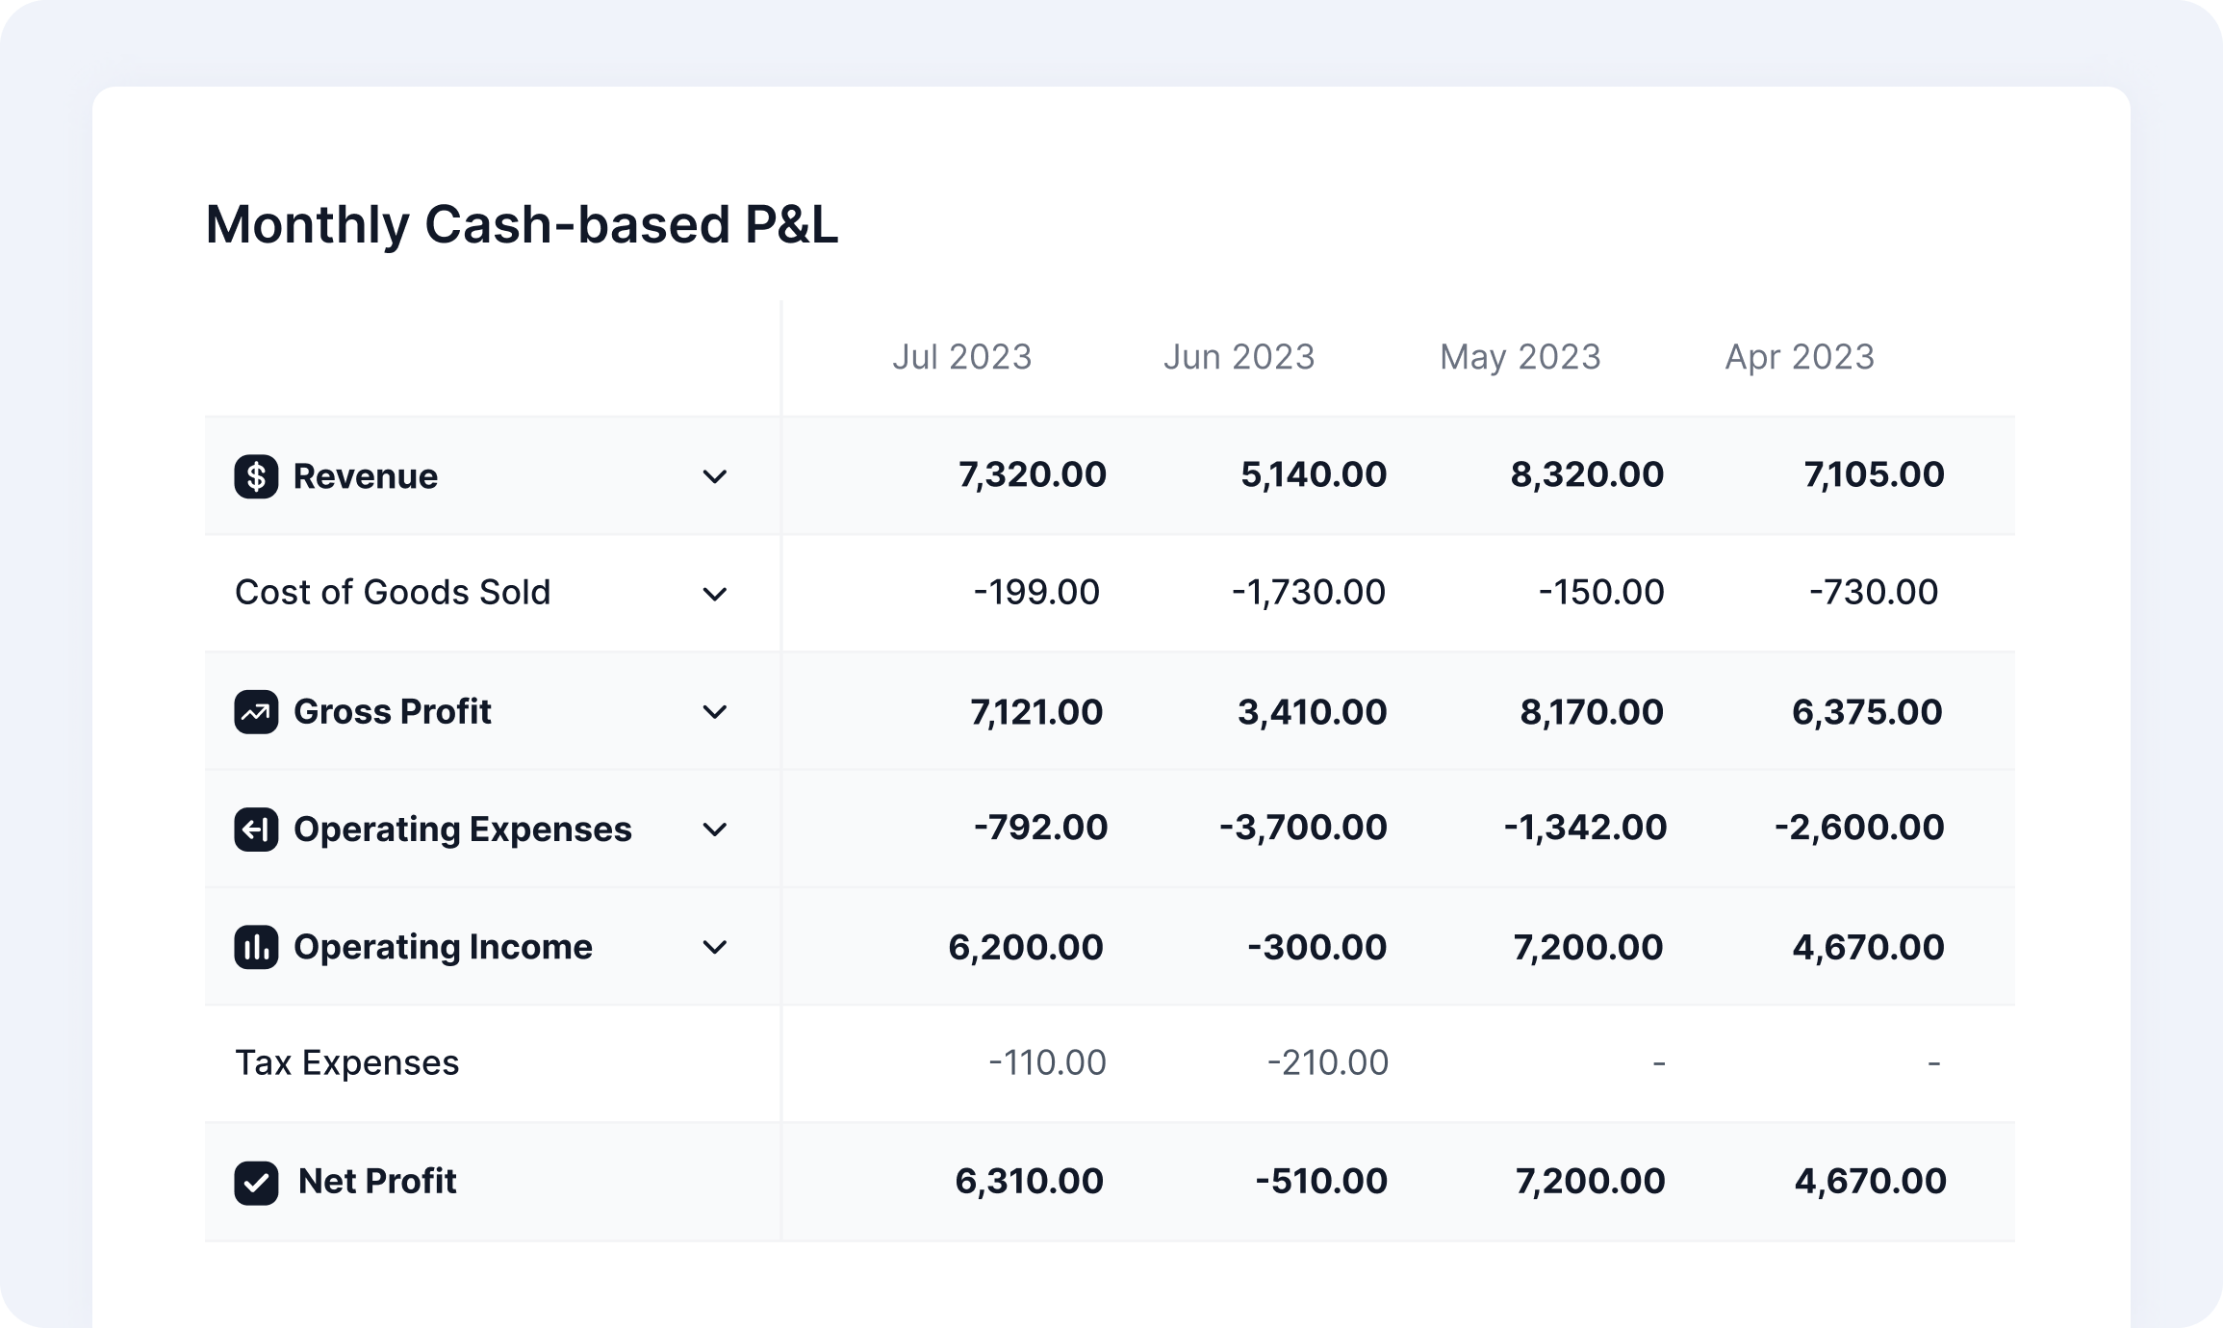Select the May 2023 column header

click(1520, 357)
